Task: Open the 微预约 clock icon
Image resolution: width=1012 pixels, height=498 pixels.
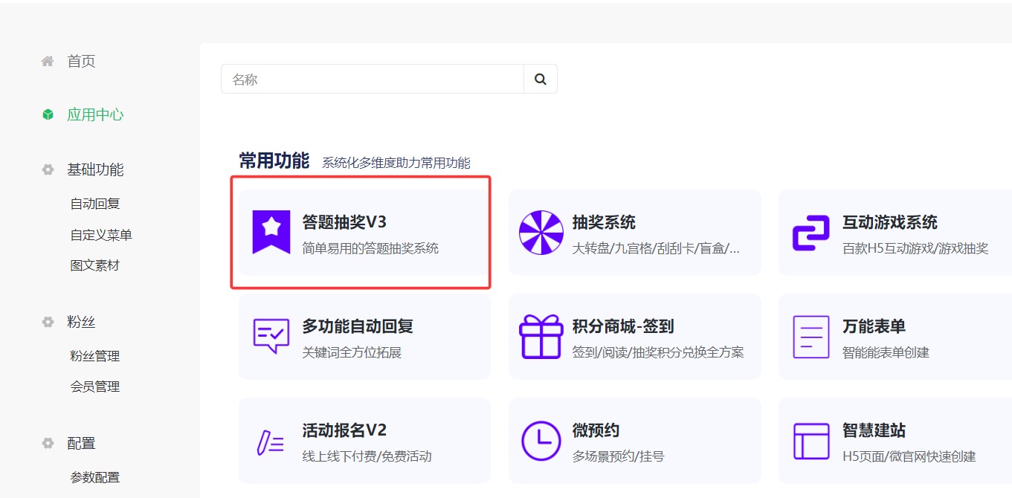Action: coord(541,441)
